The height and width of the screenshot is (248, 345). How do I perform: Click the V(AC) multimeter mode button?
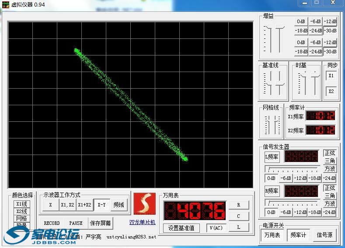coord(216,228)
